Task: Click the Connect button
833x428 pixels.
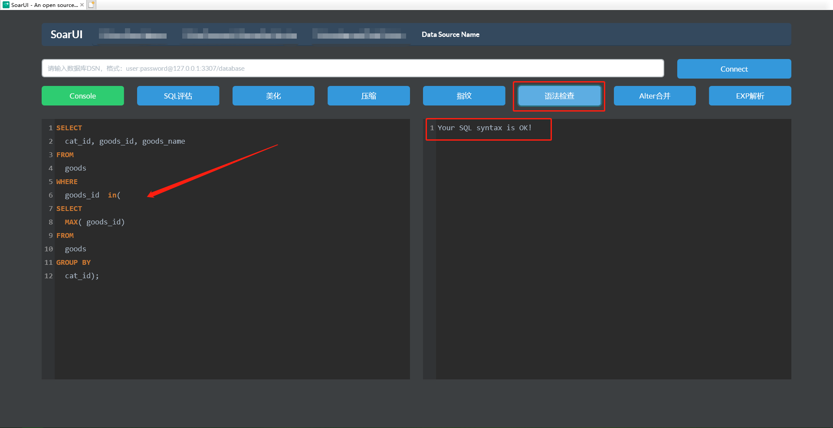Action: [x=734, y=69]
